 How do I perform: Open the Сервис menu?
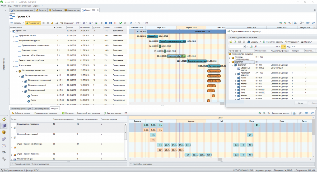click(x=36, y=6)
